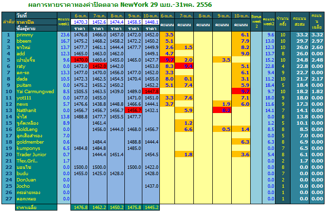Select the 'Trader Junior' name cell
326x212 pixels.
click(x=36, y=155)
